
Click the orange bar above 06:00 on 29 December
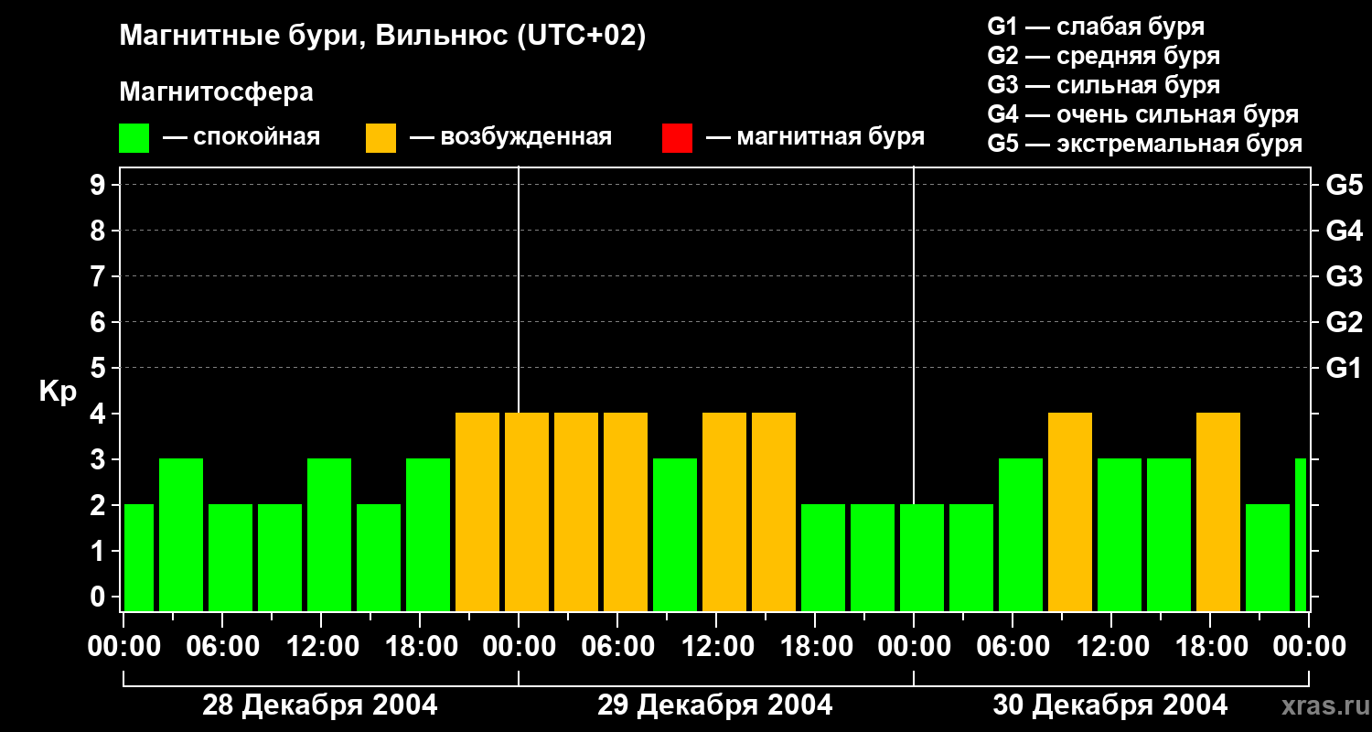pyautogui.click(x=626, y=512)
